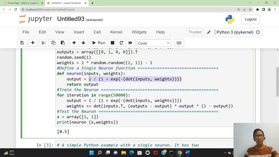Open the Chrome three-dot menu
The width and height of the screenshot is (279, 157).
coord(275,10)
